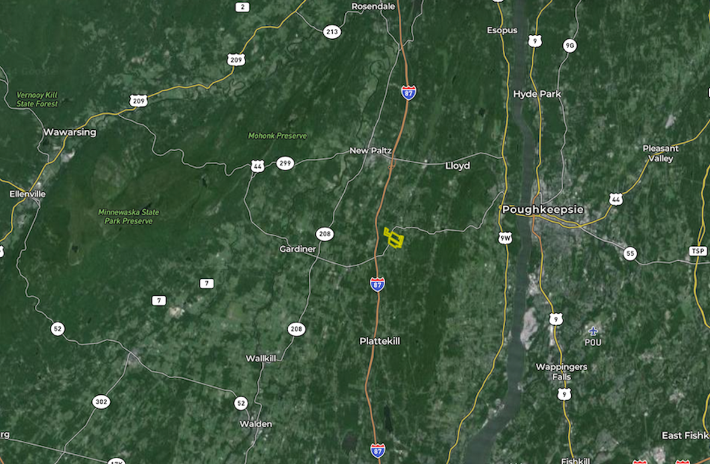
Task: Click the Ellenville town label
Action: pos(28,194)
